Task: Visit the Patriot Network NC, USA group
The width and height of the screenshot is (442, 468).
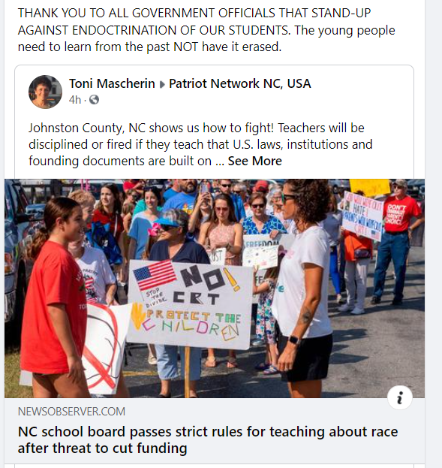Action: tap(240, 83)
